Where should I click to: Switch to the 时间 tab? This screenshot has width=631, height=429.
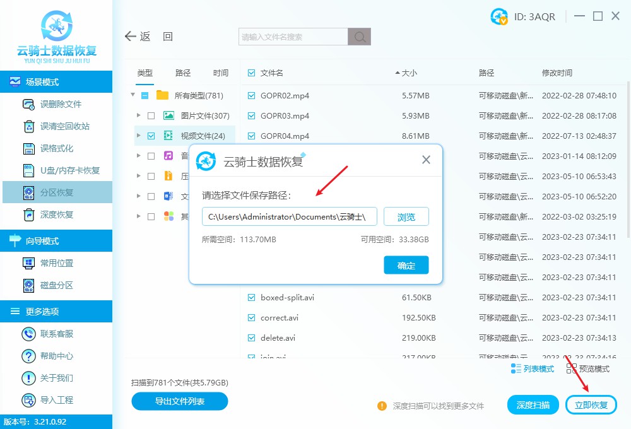[220, 73]
